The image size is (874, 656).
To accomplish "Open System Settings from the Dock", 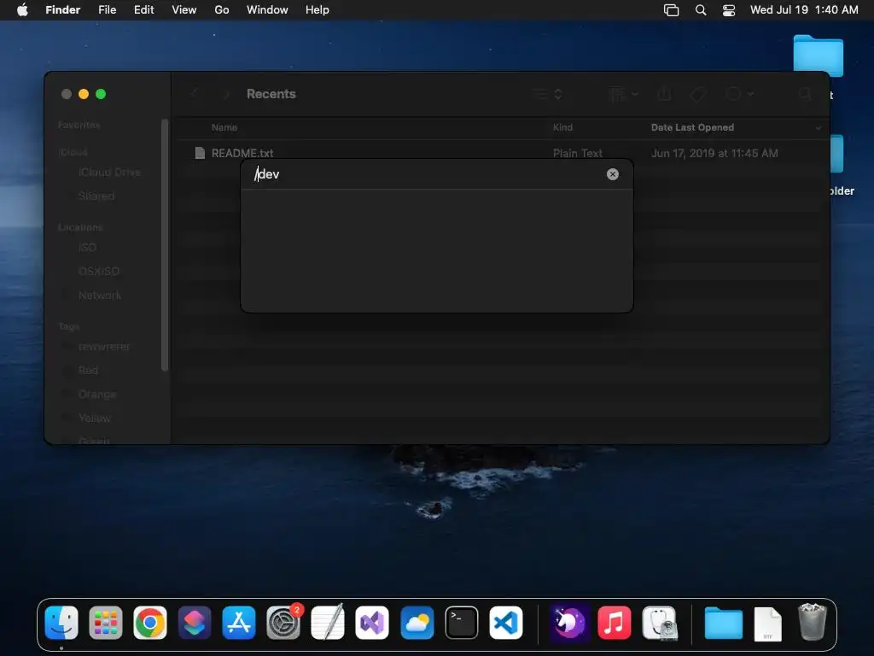I will tap(283, 623).
